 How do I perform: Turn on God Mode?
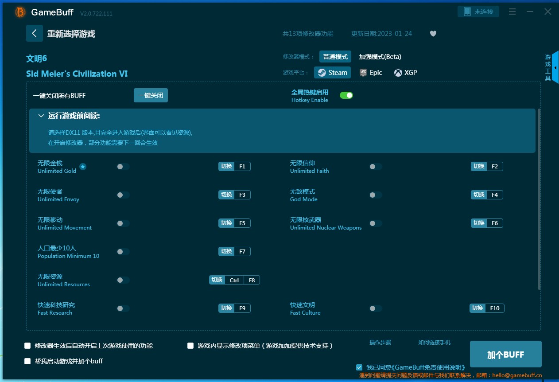pyautogui.click(x=376, y=195)
